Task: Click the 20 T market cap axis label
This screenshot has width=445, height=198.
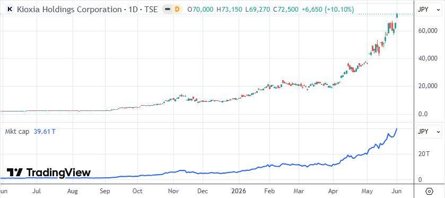Action: (x=424, y=154)
